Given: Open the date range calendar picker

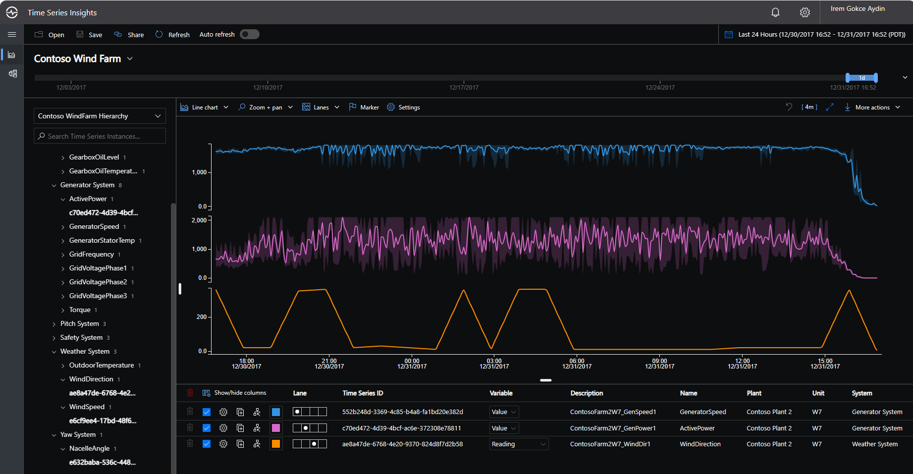Looking at the screenshot, I should [x=729, y=35].
